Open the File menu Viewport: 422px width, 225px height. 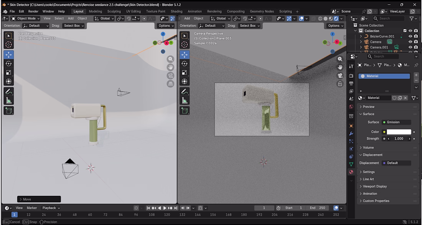[12, 12]
